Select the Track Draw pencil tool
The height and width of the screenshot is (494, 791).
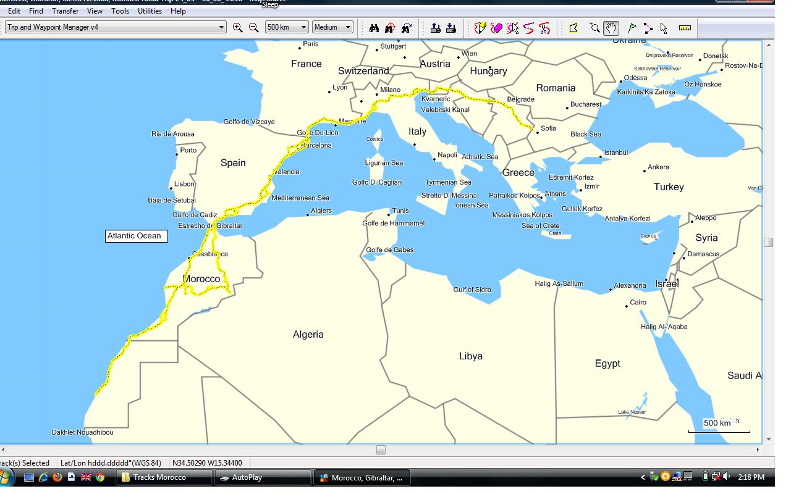(x=480, y=28)
